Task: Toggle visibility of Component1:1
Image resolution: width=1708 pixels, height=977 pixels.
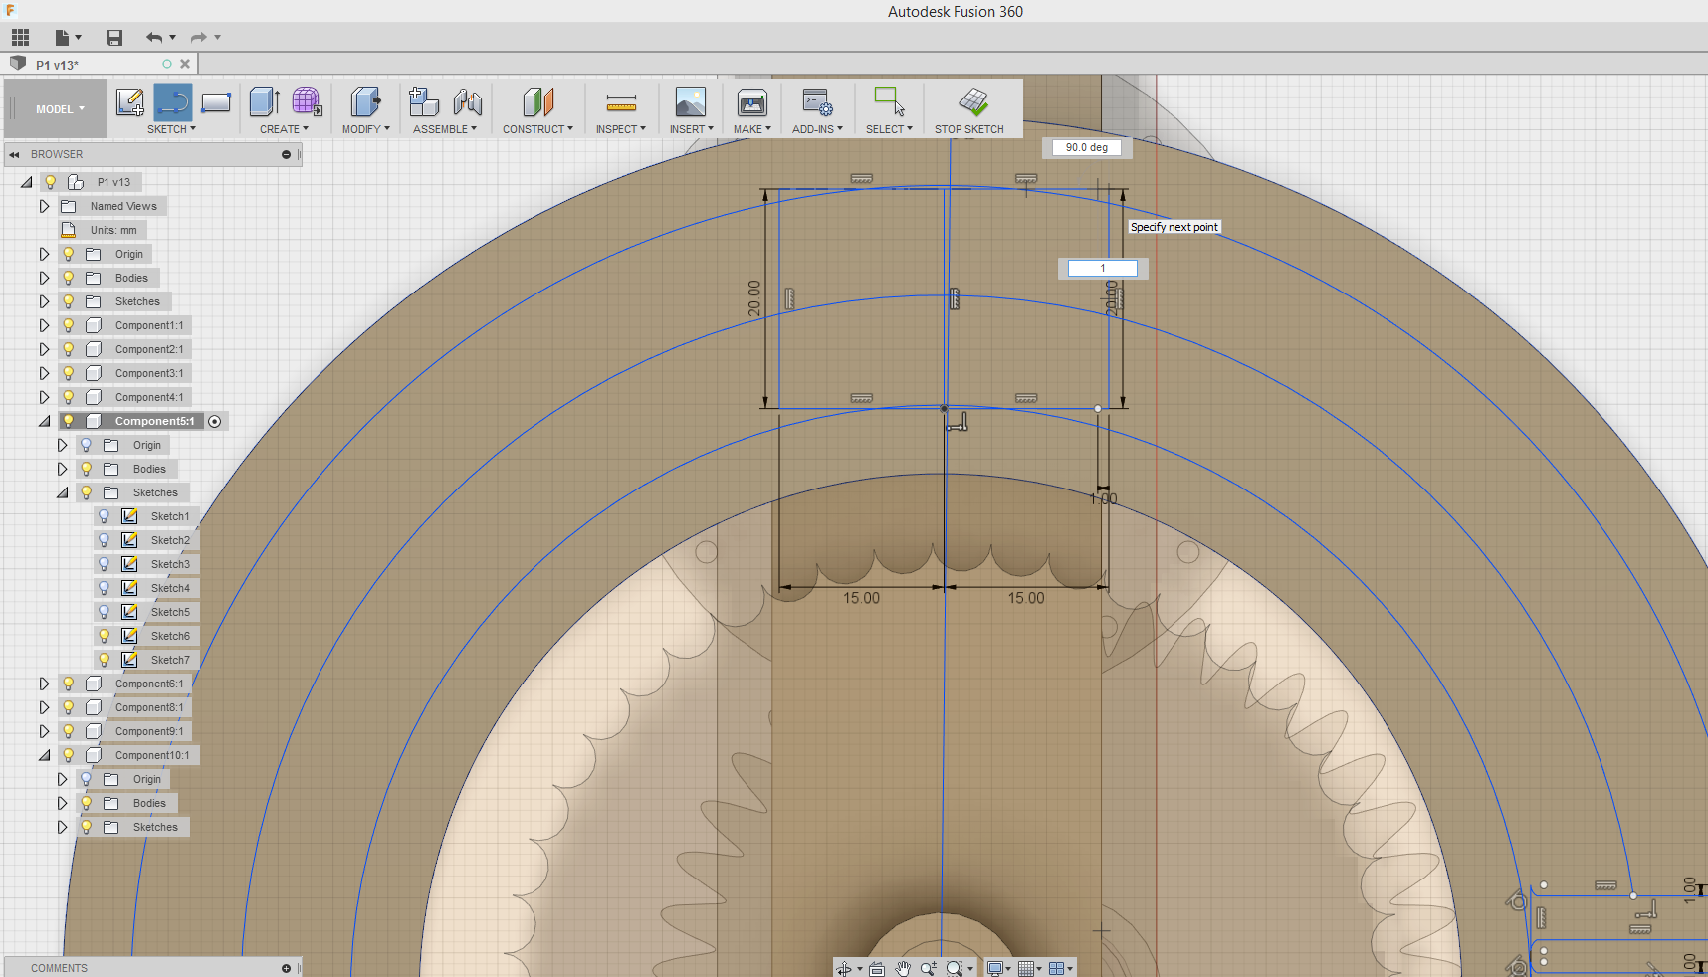Action: (x=69, y=325)
